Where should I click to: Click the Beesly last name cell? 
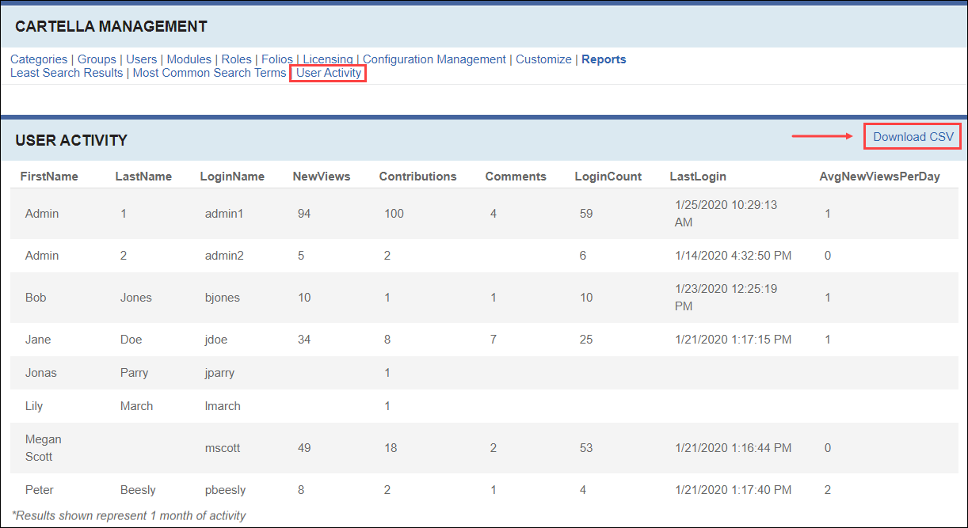tap(138, 490)
